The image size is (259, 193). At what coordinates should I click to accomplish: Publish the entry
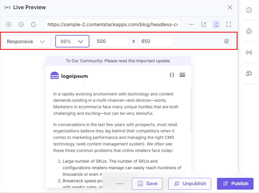(x=235, y=184)
